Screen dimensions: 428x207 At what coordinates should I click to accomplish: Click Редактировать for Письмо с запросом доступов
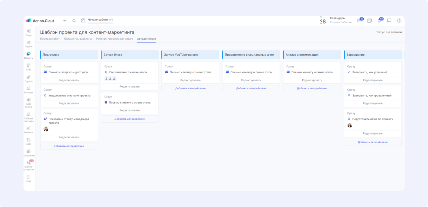tap(69, 80)
